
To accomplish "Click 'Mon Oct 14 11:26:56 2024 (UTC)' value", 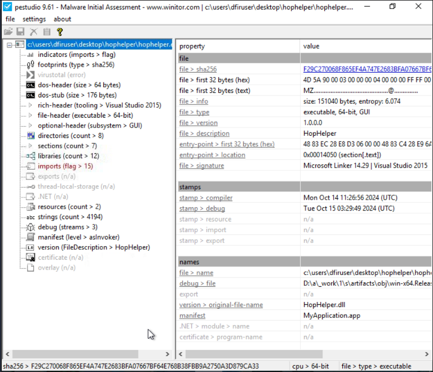I will click(350, 198).
